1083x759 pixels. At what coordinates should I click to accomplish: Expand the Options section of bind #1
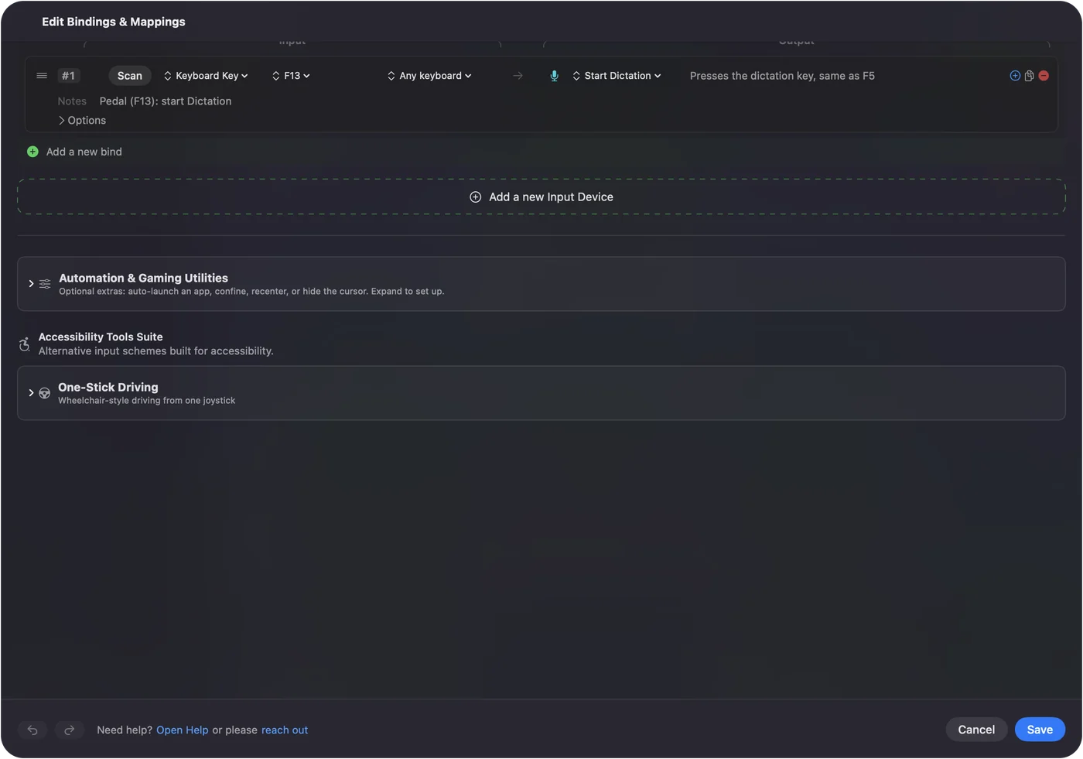[x=82, y=121]
